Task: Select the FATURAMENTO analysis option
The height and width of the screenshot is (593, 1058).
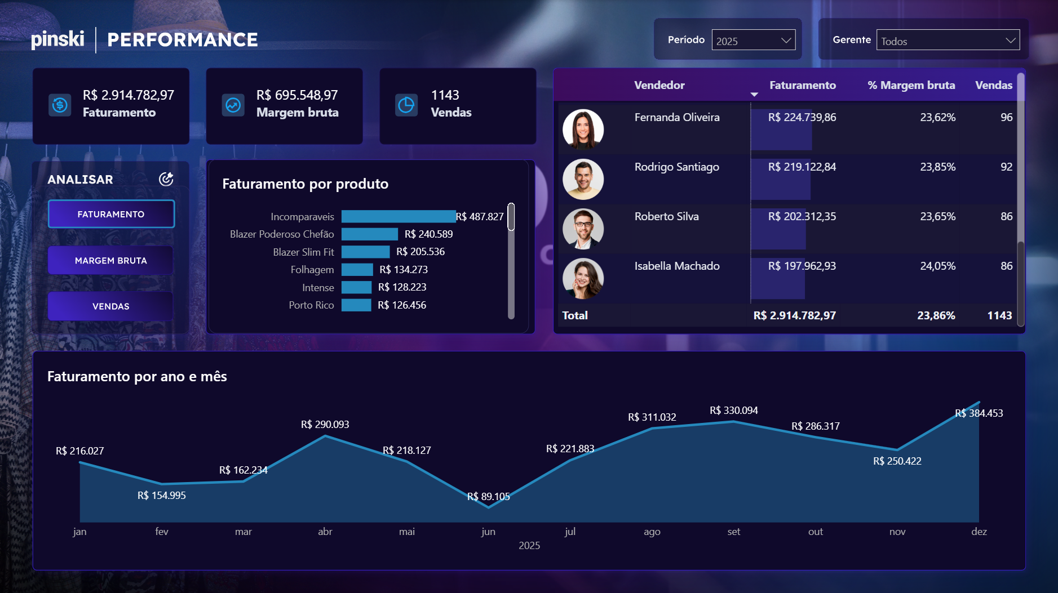Action: pos(111,214)
